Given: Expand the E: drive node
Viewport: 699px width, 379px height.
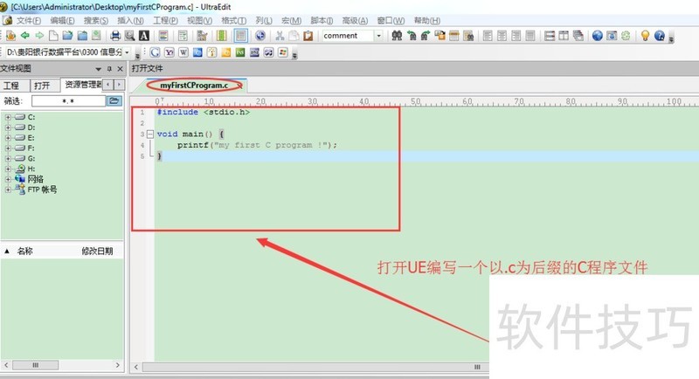Looking at the screenshot, I should 8,138.
